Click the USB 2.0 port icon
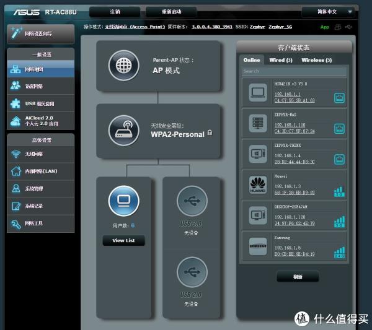Screen dimensions: 372x330 tap(192, 272)
